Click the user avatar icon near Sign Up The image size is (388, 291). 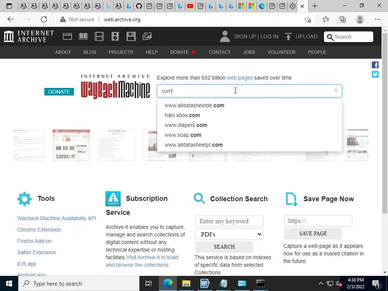(225, 36)
